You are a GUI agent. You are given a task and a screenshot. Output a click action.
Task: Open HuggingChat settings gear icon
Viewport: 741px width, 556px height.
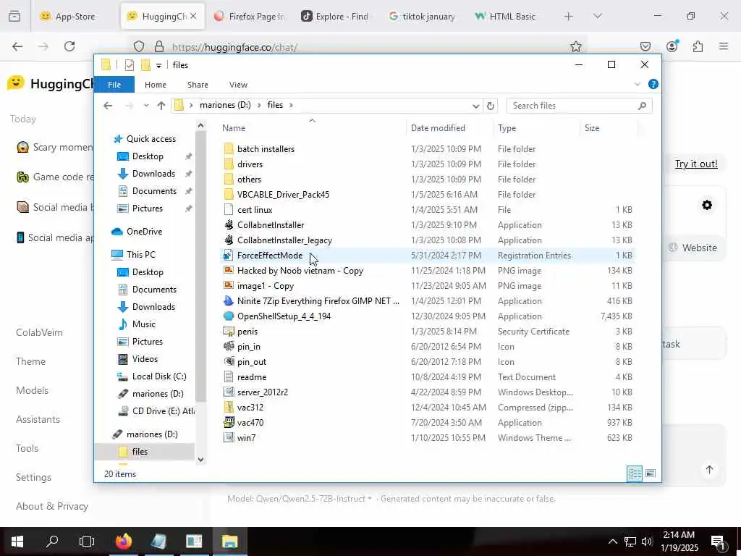[x=707, y=205]
